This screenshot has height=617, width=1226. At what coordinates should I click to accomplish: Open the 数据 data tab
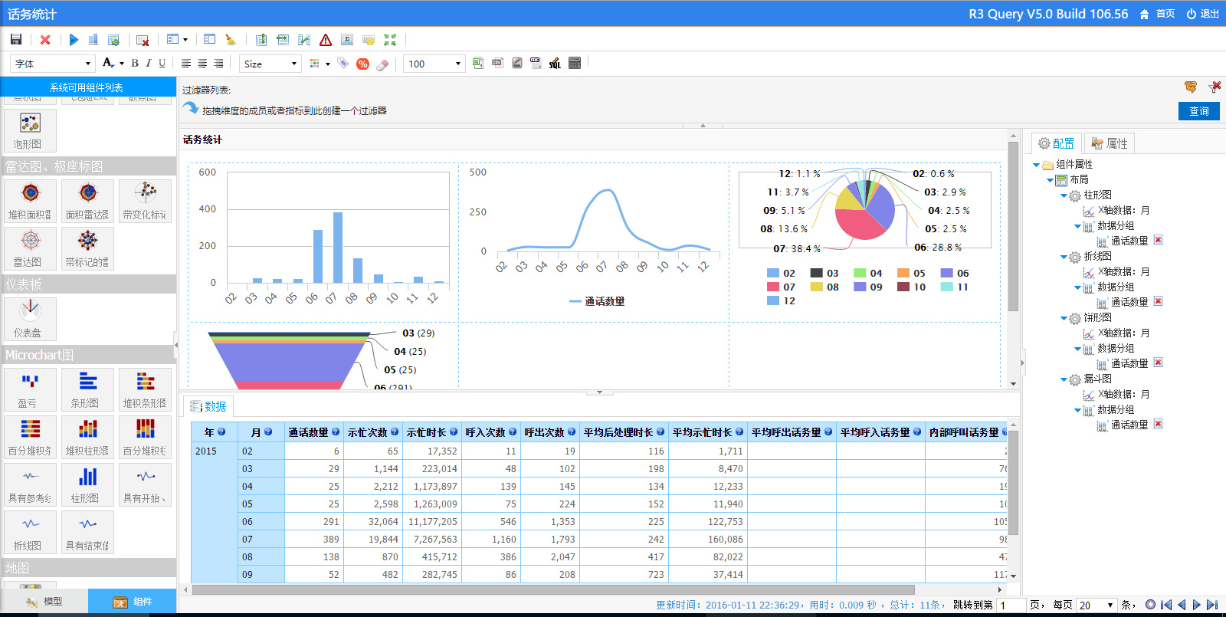pos(208,406)
